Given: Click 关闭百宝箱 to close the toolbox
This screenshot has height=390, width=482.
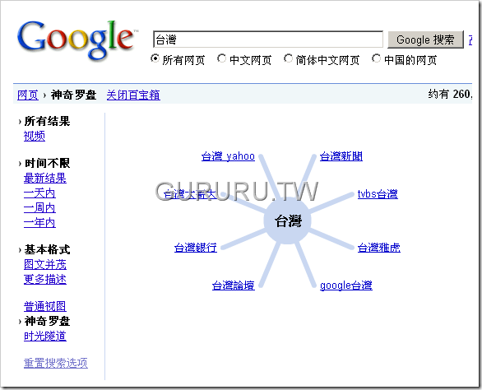Looking at the screenshot, I should coord(133,95).
